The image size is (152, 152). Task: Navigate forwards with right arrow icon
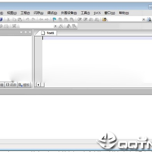[46, 19]
